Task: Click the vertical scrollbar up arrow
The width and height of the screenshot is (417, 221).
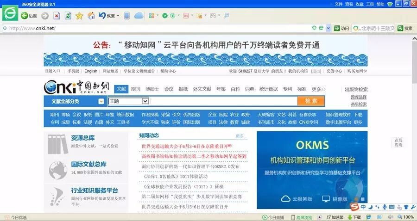Action: (x=414, y=39)
